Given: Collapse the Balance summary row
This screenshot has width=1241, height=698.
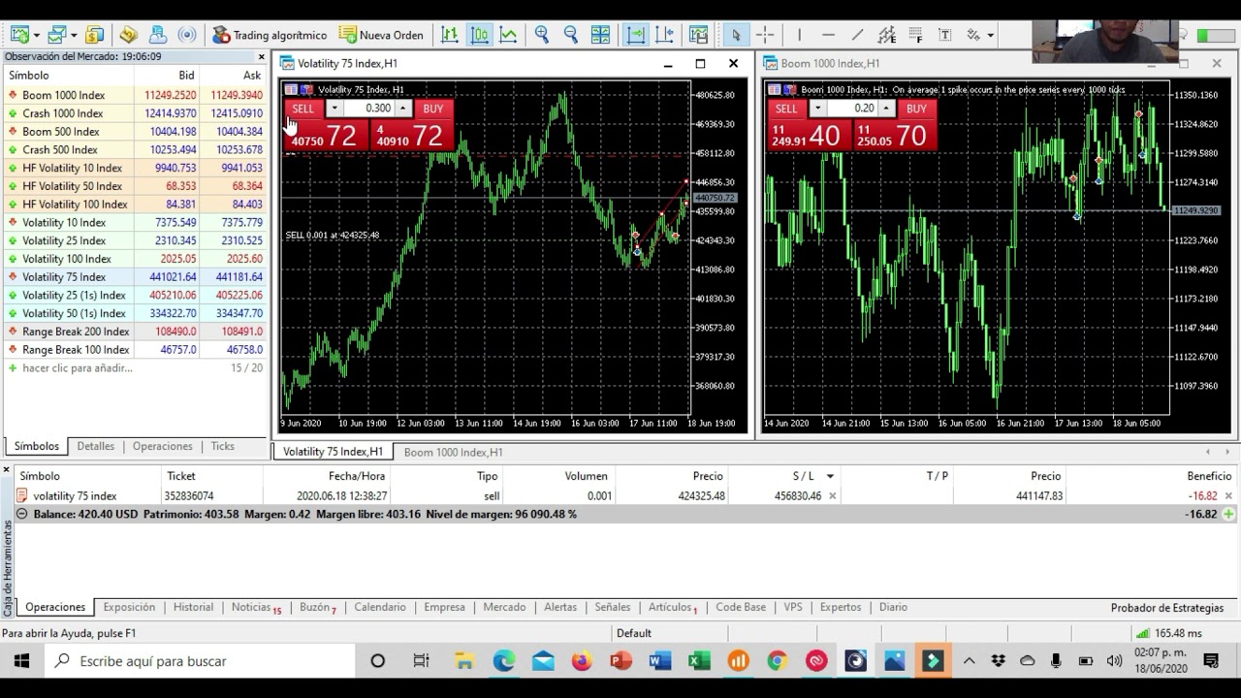Looking at the screenshot, I should (x=21, y=514).
